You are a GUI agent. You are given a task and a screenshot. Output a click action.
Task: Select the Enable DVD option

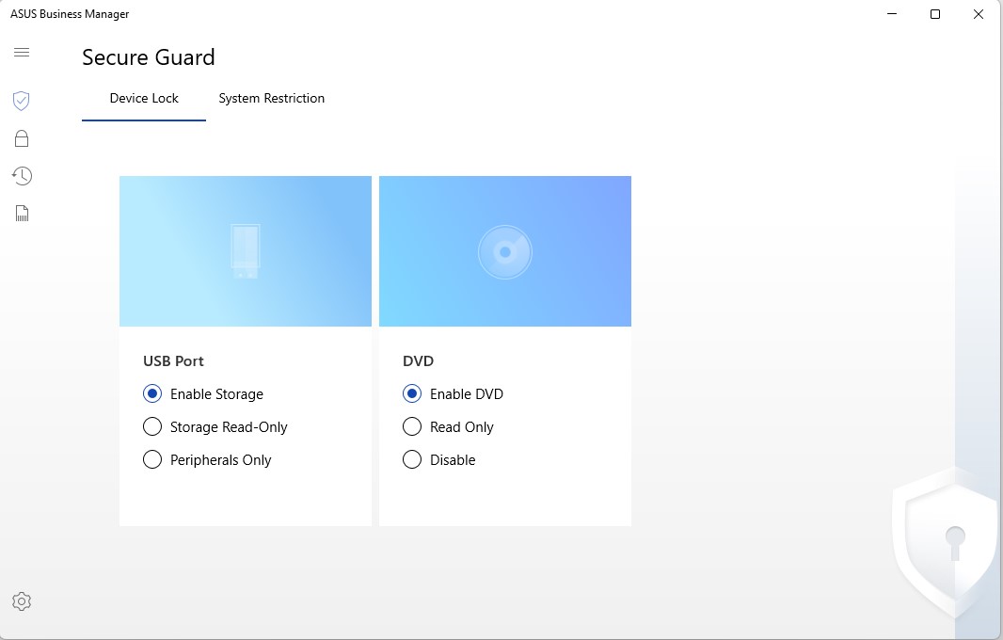pos(412,394)
